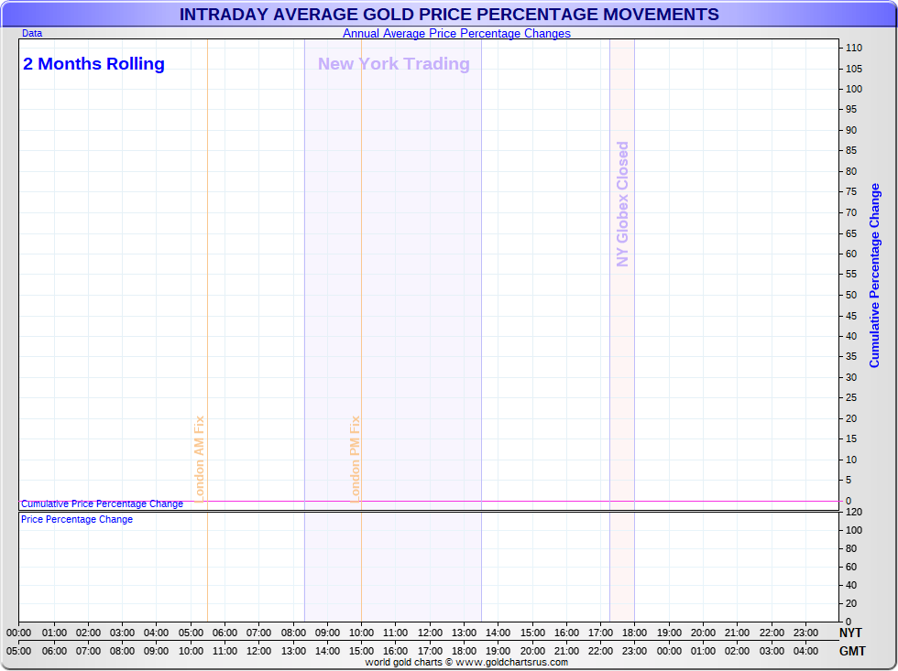The height and width of the screenshot is (671, 898).
Task: Select the 'Cumulative Price Percentage Change' series label
Action: (102, 503)
